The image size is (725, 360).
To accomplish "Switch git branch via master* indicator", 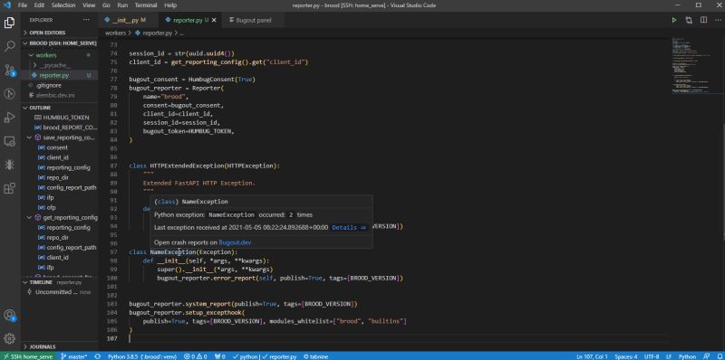I will [x=74, y=356].
